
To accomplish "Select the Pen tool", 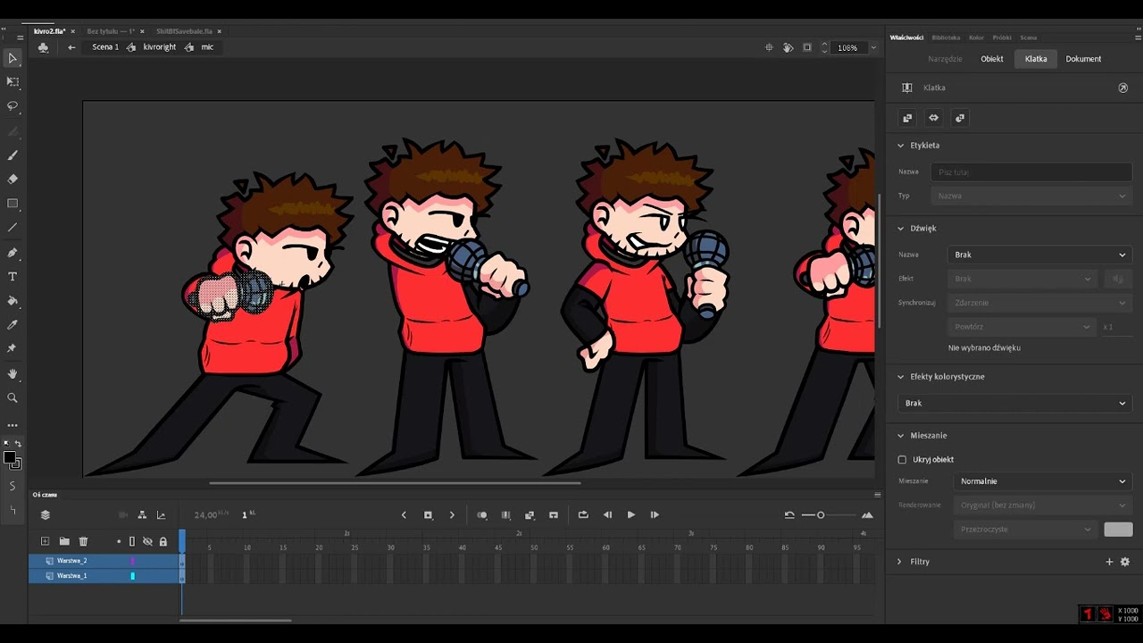I will [13, 253].
